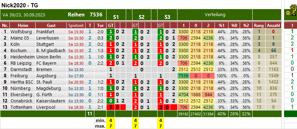Select the green S1 tip for Osnabrück
Screen dimensions: 297x129
pos(111,101)
